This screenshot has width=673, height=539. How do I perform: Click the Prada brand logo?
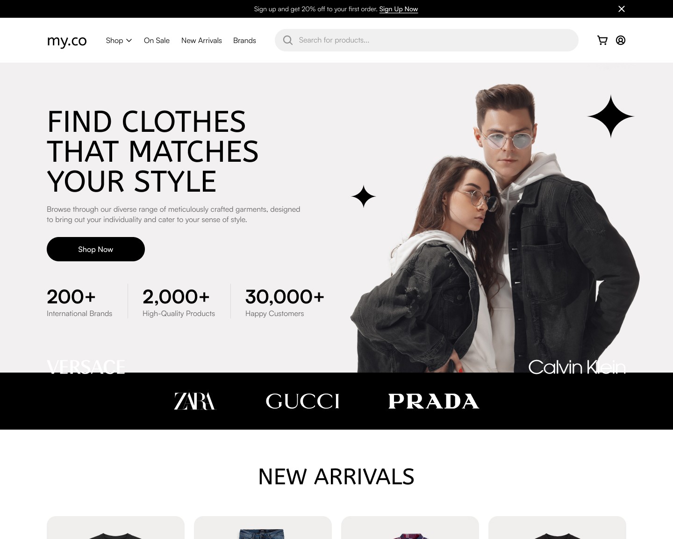pyautogui.click(x=434, y=401)
